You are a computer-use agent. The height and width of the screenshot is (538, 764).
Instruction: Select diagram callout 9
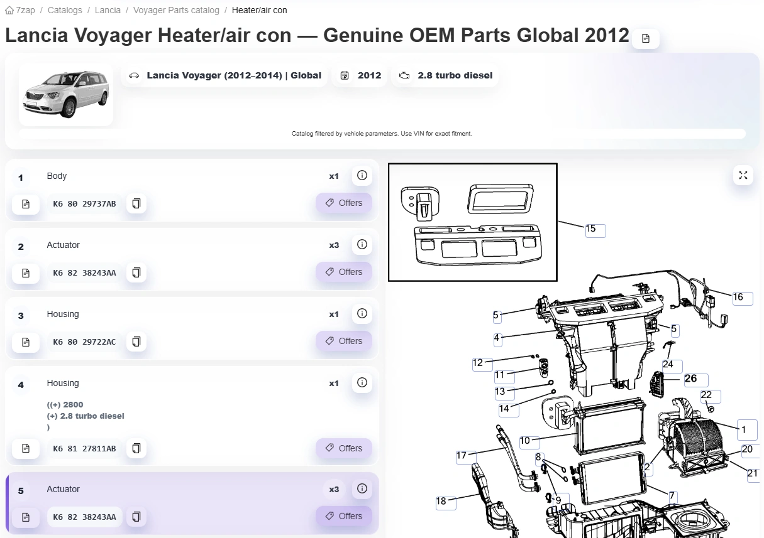pyautogui.click(x=560, y=502)
